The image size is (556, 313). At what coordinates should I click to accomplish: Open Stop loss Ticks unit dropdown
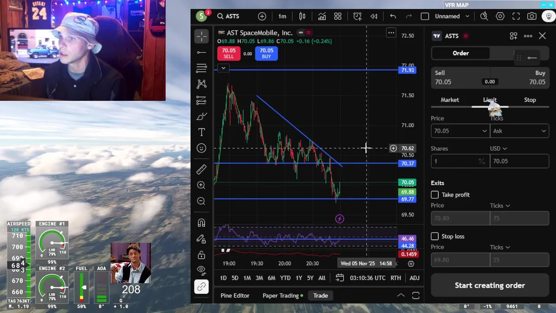pos(500,247)
